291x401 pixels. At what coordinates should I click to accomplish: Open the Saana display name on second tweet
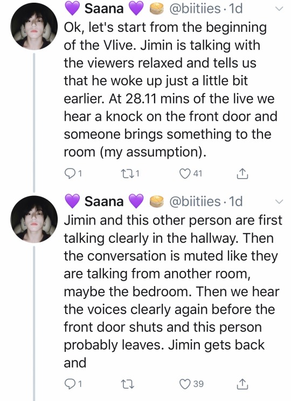pyautogui.click(x=104, y=201)
